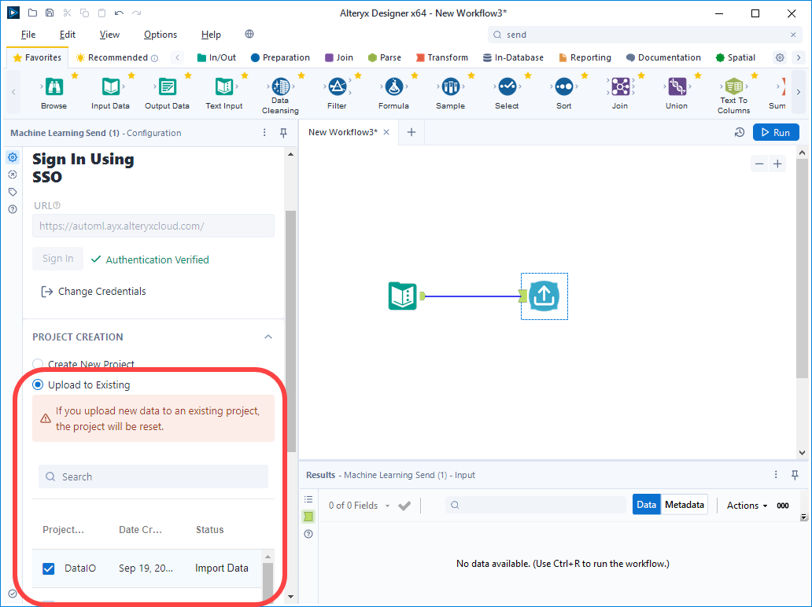
Task: Collapse the PROJECT CREATION section
Action: coord(268,337)
